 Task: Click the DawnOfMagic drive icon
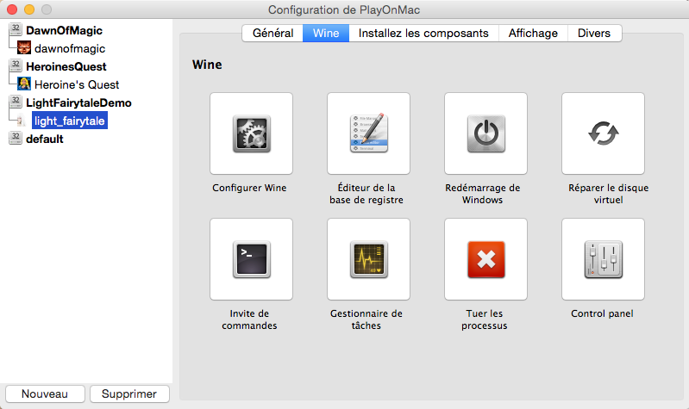click(x=16, y=30)
